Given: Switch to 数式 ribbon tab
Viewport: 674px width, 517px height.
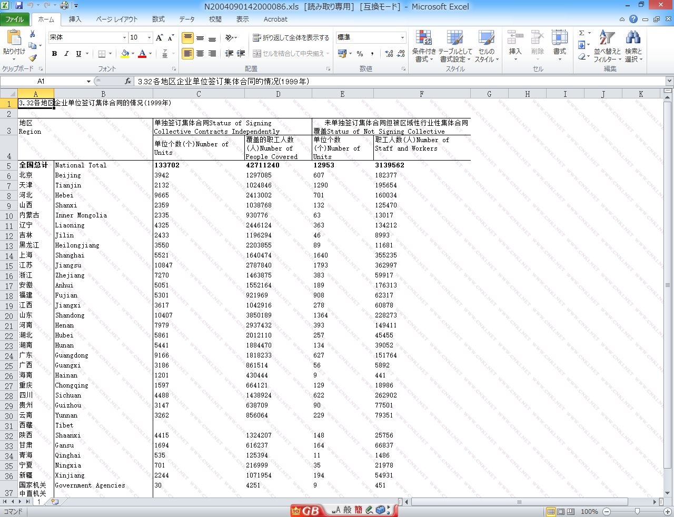Looking at the screenshot, I should [158, 19].
